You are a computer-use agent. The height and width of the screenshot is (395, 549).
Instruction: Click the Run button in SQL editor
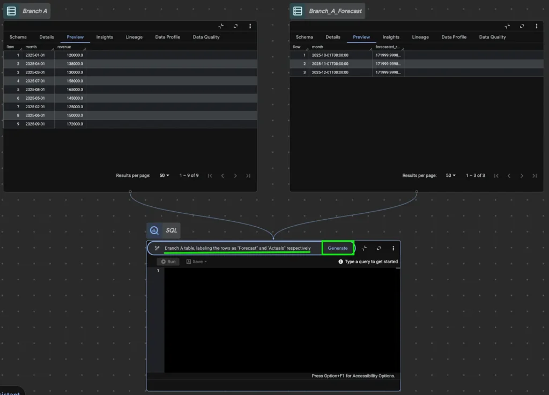point(168,262)
